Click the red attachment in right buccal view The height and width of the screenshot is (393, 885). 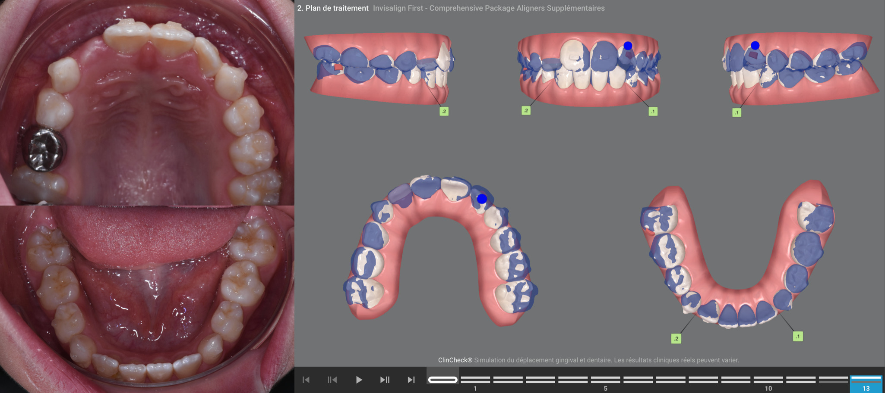point(338,67)
